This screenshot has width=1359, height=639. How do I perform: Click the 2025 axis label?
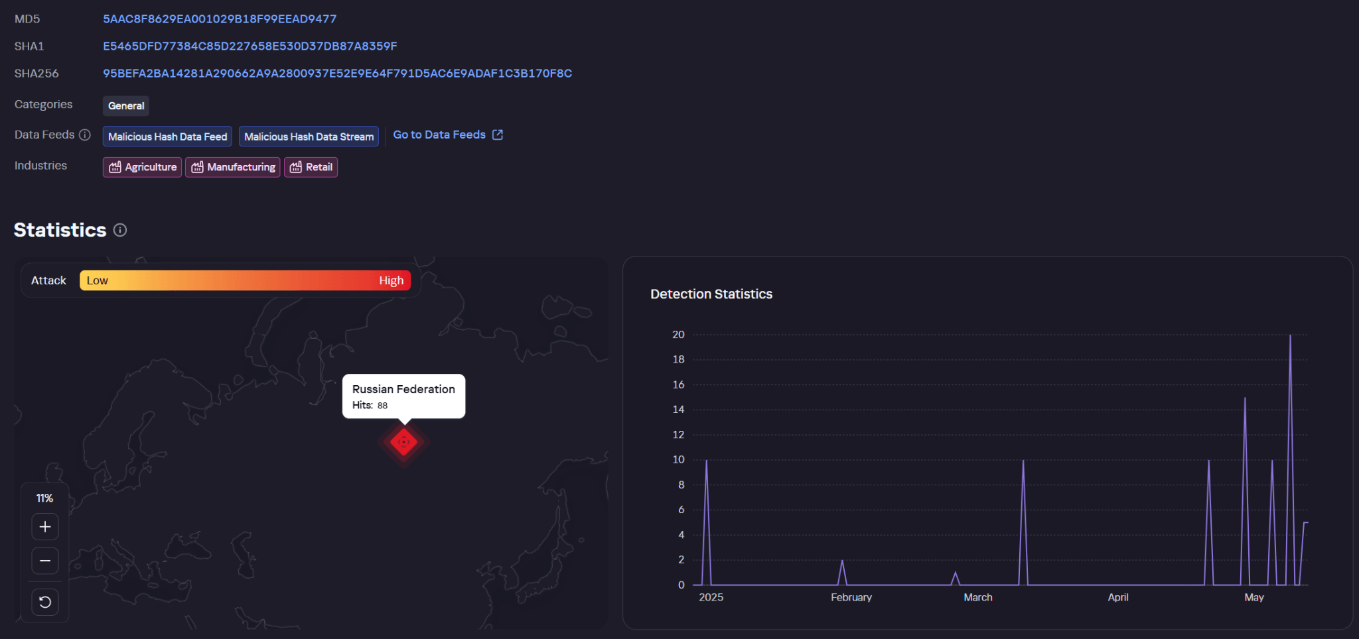pos(711,597)
